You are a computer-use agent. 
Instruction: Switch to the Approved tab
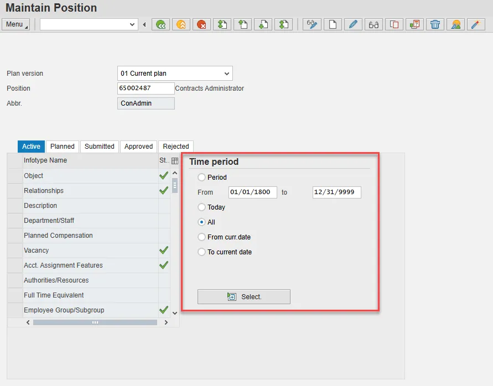tap(138, 147)
